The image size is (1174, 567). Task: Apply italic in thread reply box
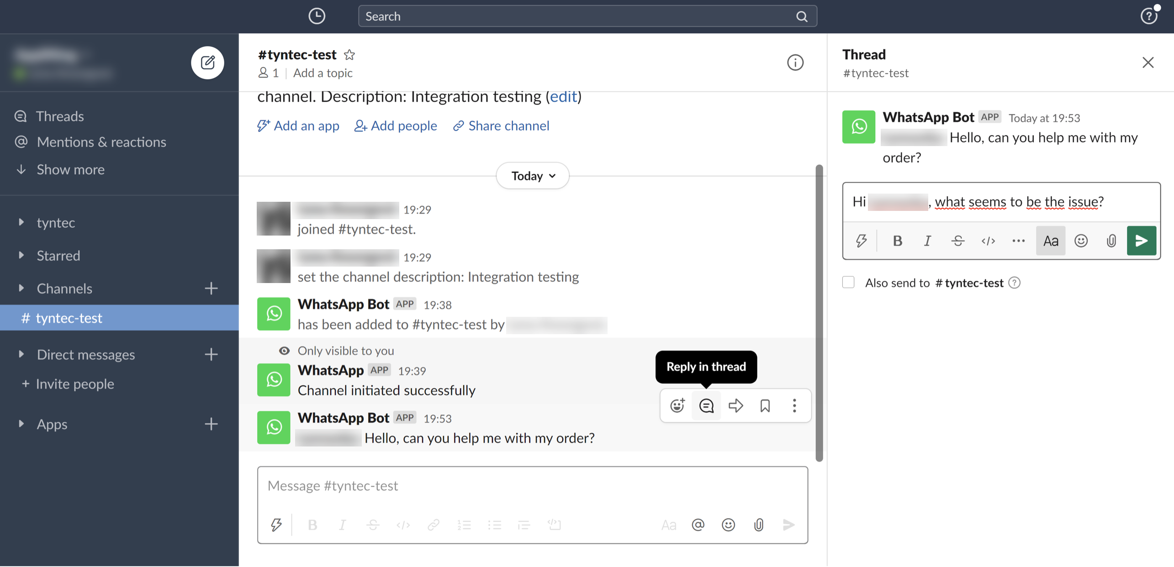tap(927, 241)
